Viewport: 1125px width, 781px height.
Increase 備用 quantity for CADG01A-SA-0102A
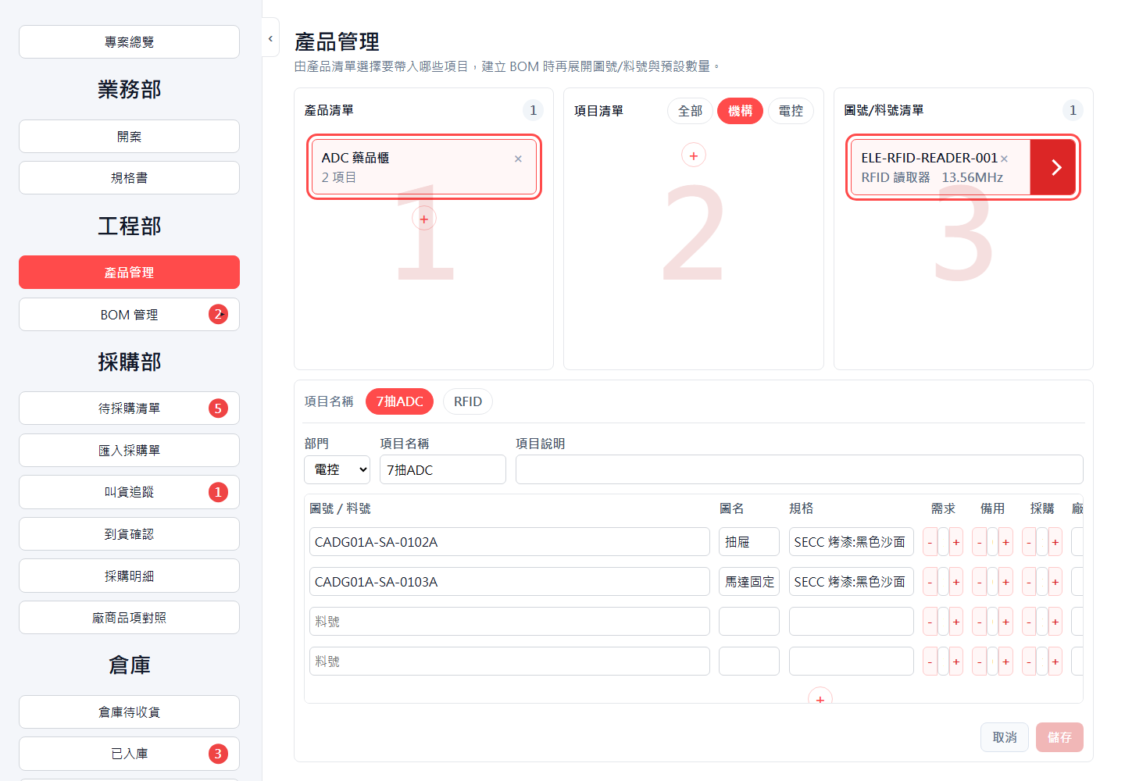click(x=1005, y=542)
